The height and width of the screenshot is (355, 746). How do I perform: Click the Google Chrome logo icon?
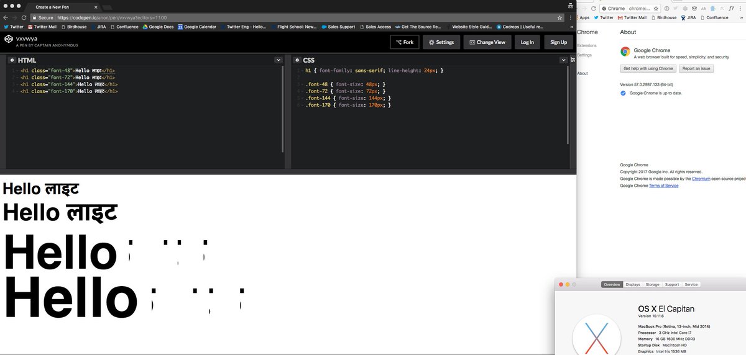[x=625, y=52]
